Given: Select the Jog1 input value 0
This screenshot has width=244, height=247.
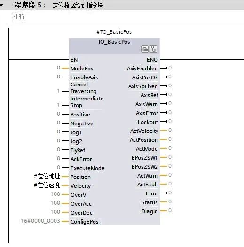Looking at the screenshot, I should (58, 131).
